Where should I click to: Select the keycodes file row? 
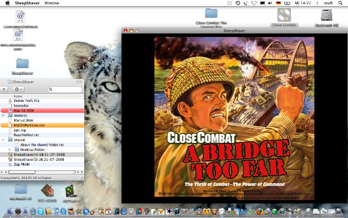coord(42,105)
